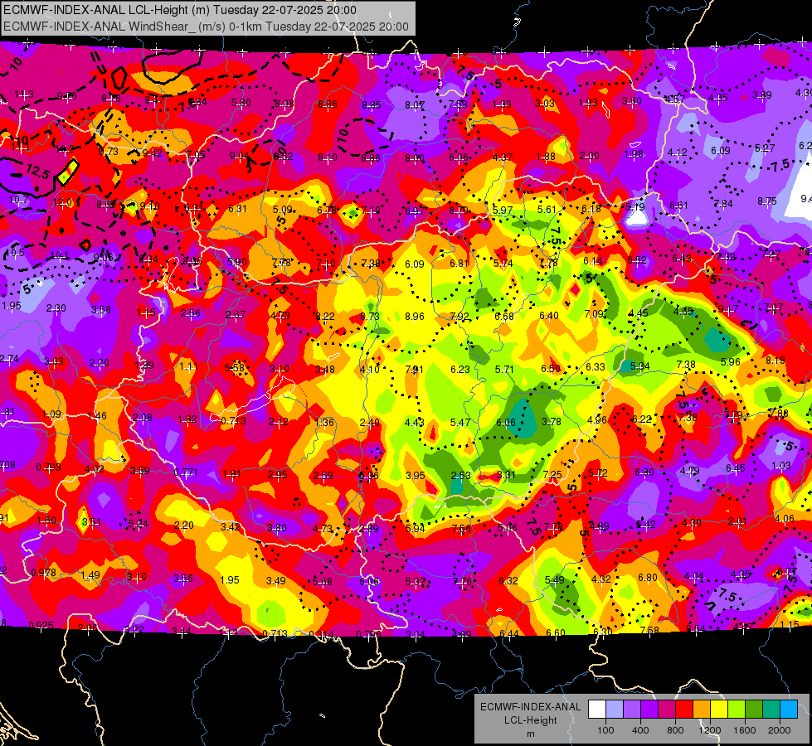Click the wind shear value '7.76'
Viewport: 812px width, 746px height.
pyautogui.click(x=463, y=581)
